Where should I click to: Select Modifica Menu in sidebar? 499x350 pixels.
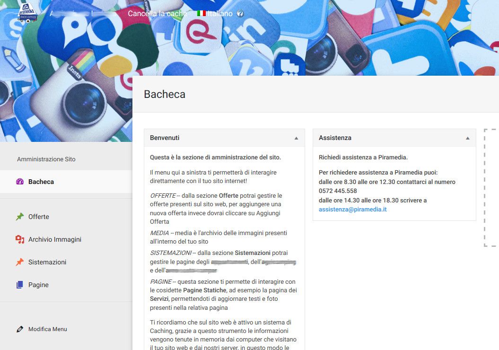click(66, 329)
